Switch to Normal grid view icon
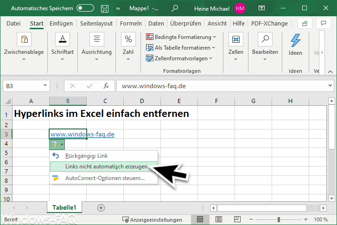The height and width of the screenshot is (225, 337). tap(200, 219)
